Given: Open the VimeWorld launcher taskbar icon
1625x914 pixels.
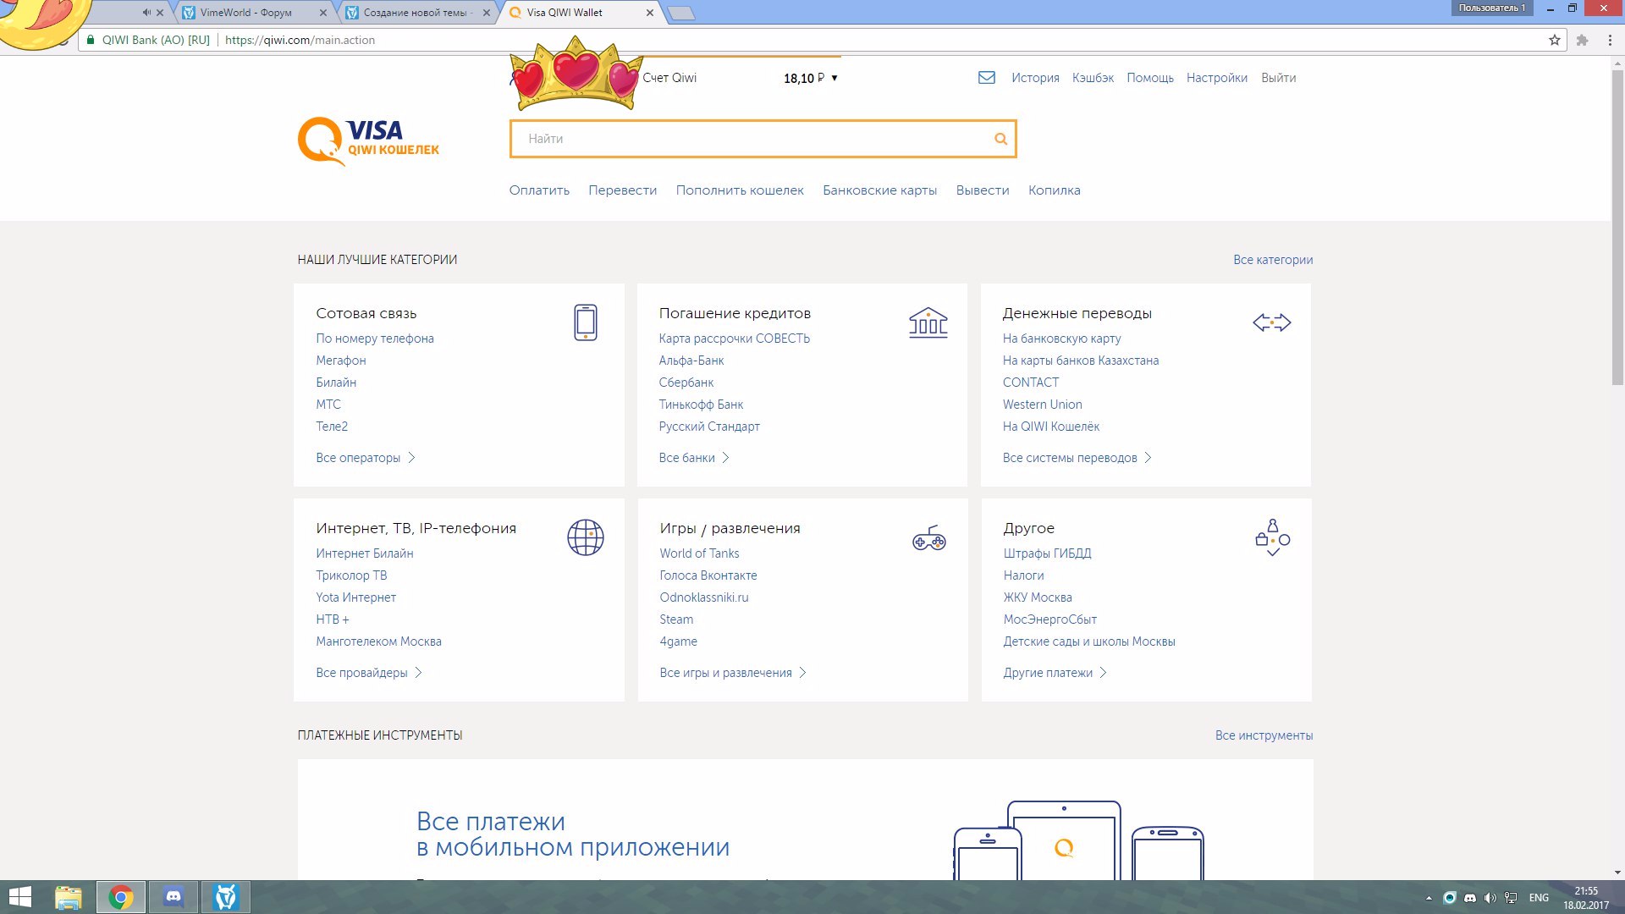Looking at the screenshot, I should [226, 897].
